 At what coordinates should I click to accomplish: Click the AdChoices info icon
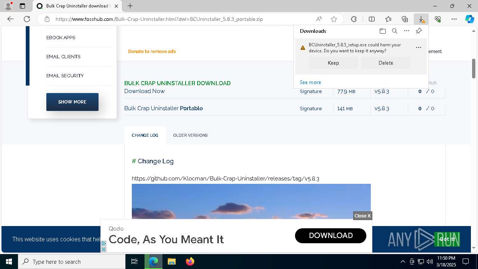(104, 244)
